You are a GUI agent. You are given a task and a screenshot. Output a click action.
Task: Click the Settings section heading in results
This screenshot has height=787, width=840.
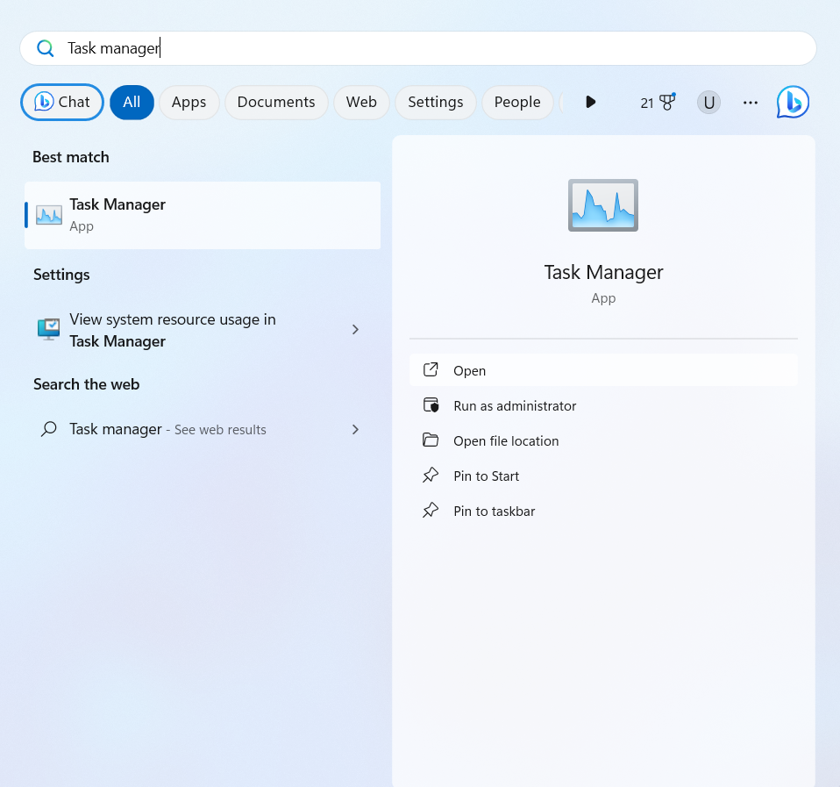click(x=61, y=275)
